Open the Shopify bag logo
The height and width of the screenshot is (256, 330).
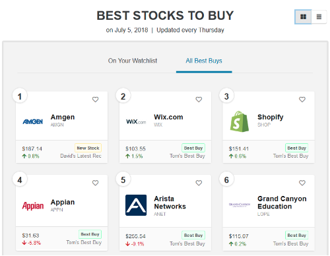click(x=240, y=121)
